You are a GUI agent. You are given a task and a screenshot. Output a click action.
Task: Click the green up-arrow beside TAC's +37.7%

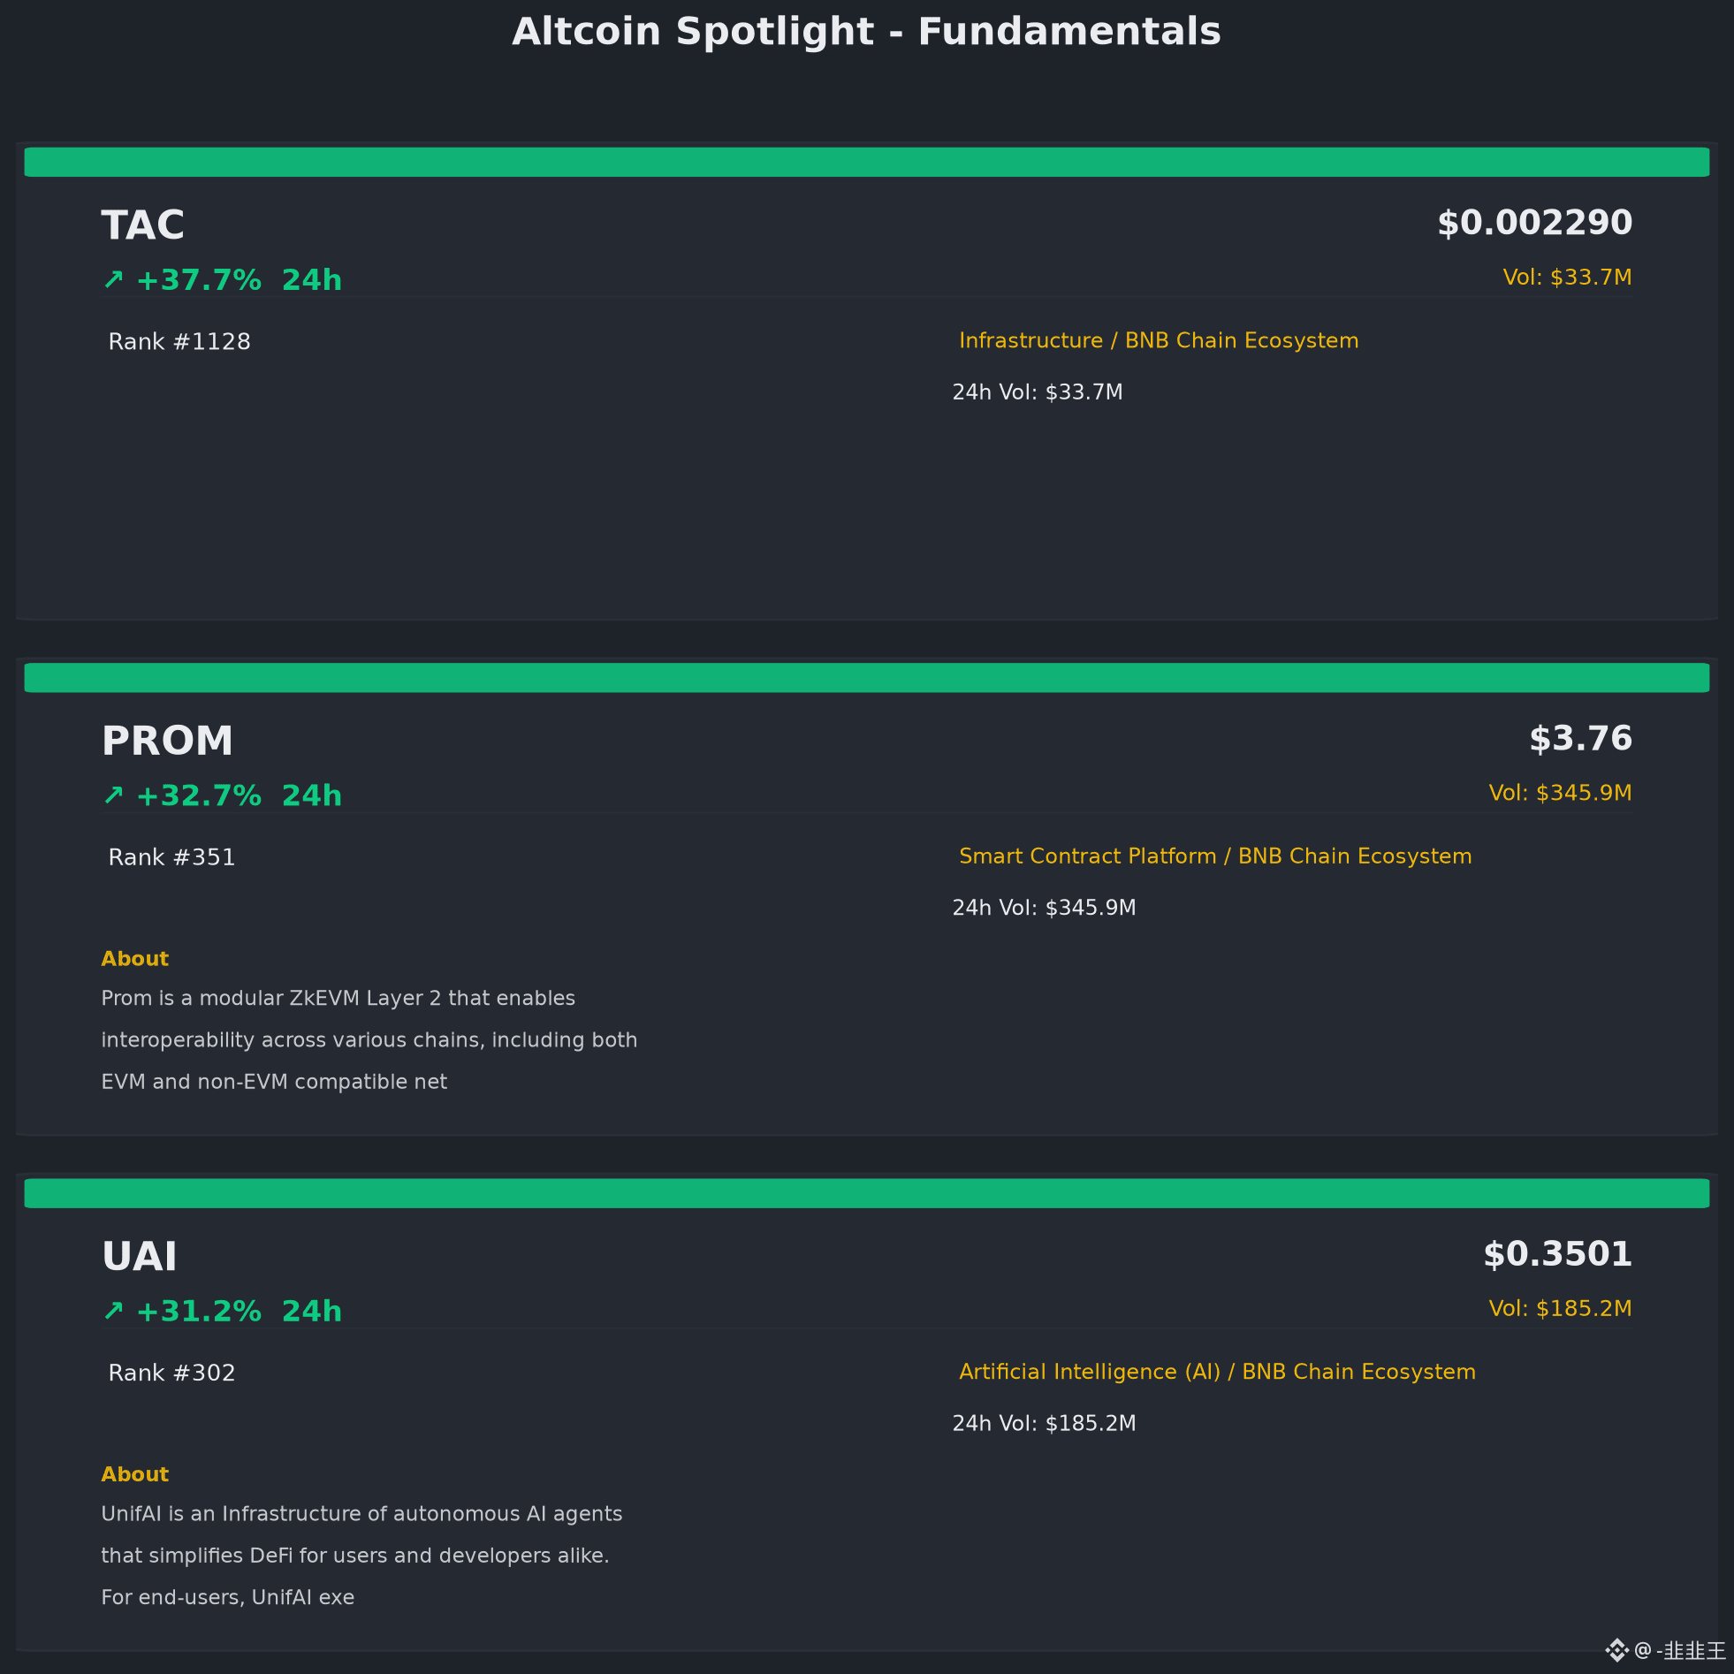pyautogui.click(x=113, y=279)
